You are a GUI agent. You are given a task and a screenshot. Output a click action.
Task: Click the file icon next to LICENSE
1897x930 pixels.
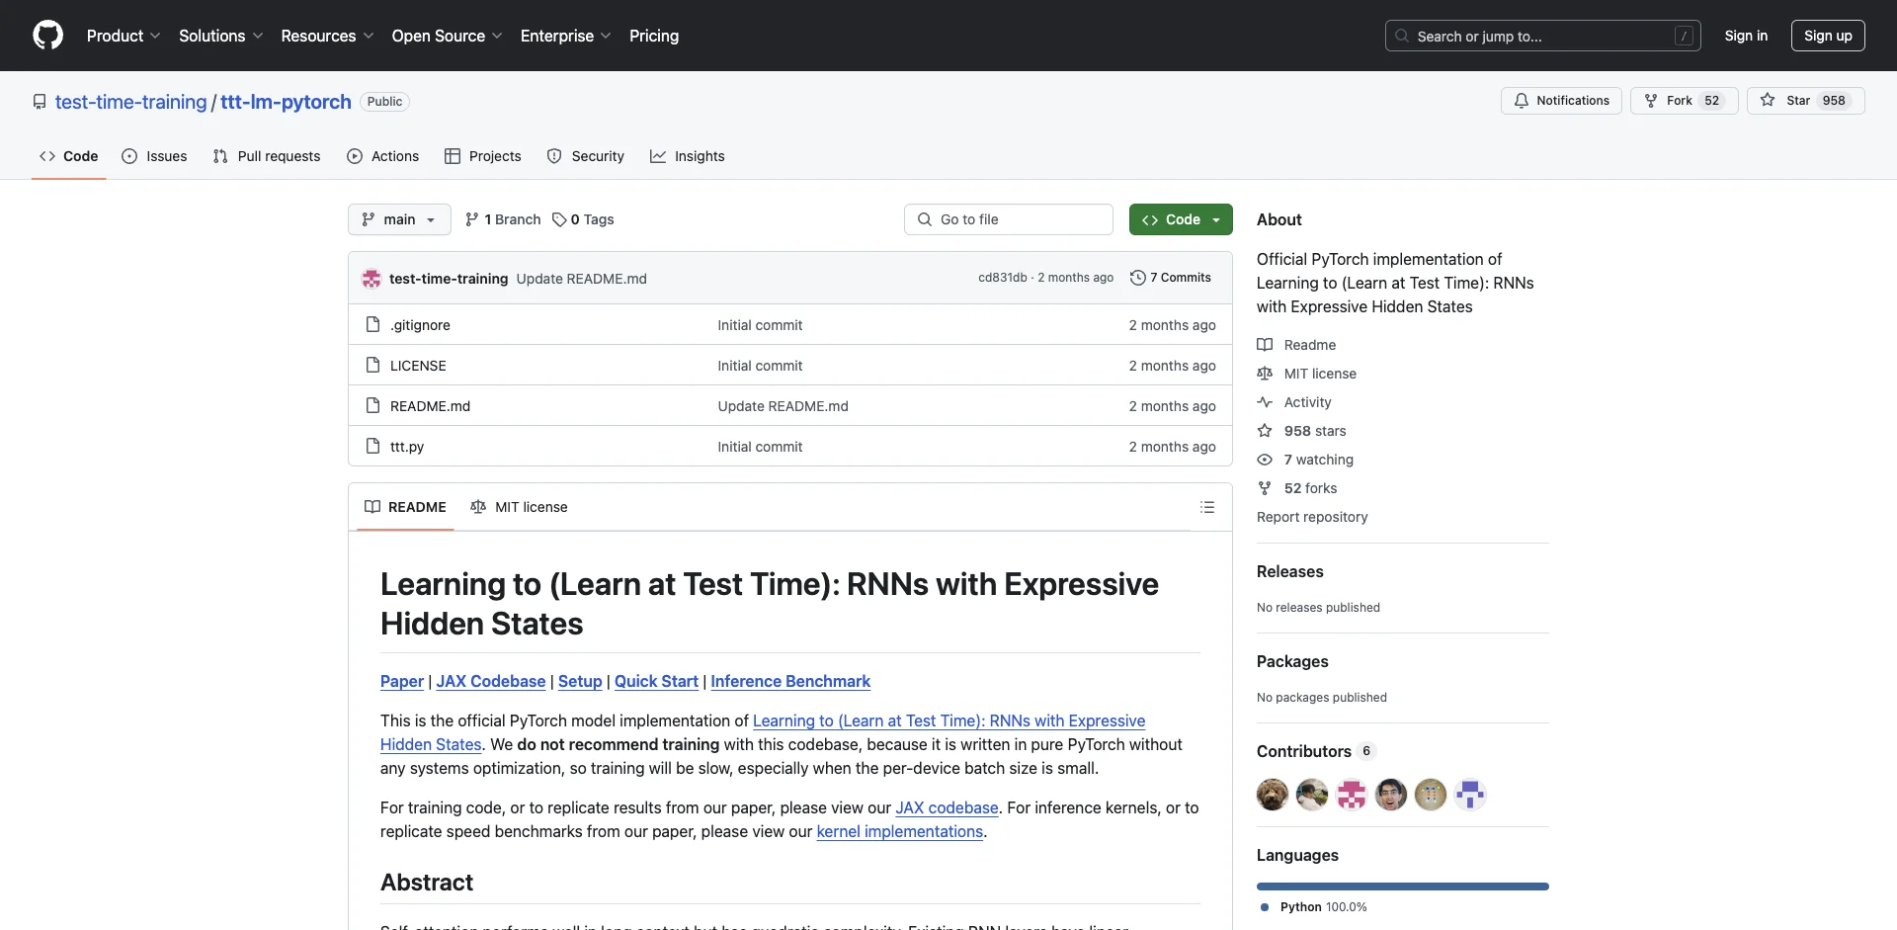pyautogui.click(x=372, y=365)
